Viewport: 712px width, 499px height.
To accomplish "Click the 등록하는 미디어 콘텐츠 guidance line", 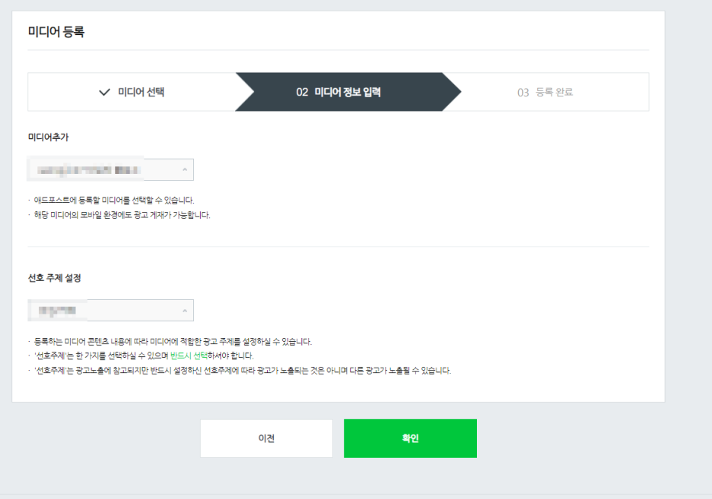I will click(173, 341).
